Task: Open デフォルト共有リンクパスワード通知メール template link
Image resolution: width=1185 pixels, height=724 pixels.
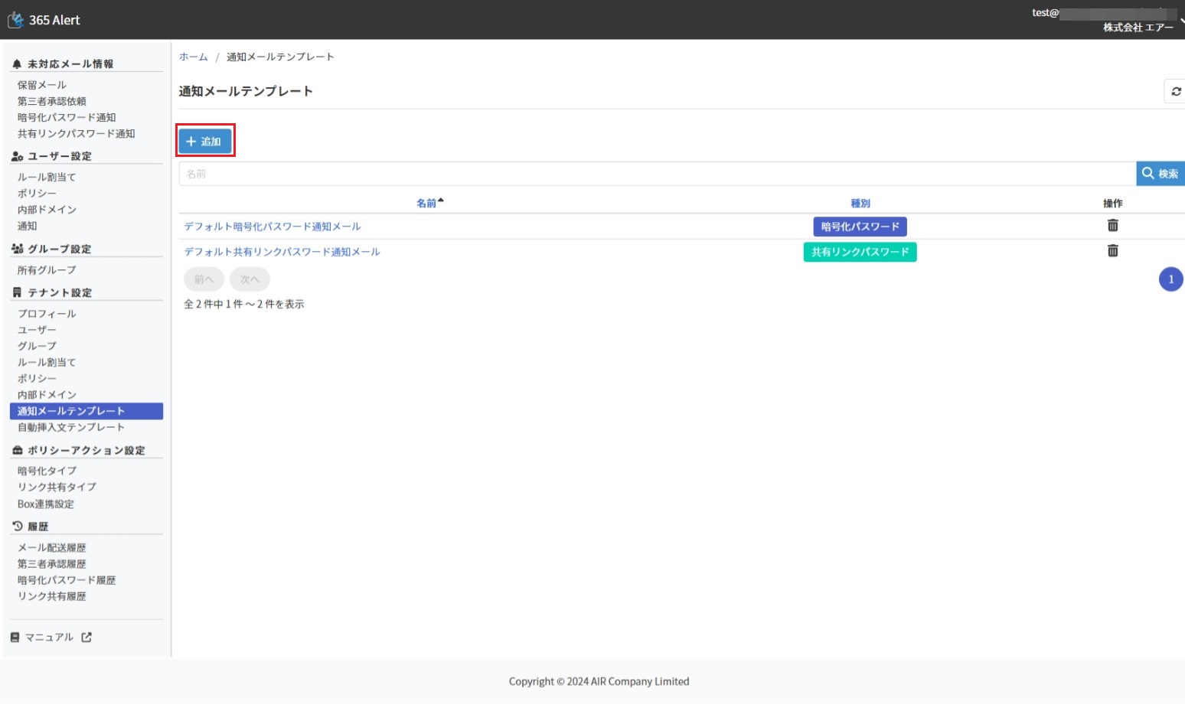Action: (x=282, y=252)
